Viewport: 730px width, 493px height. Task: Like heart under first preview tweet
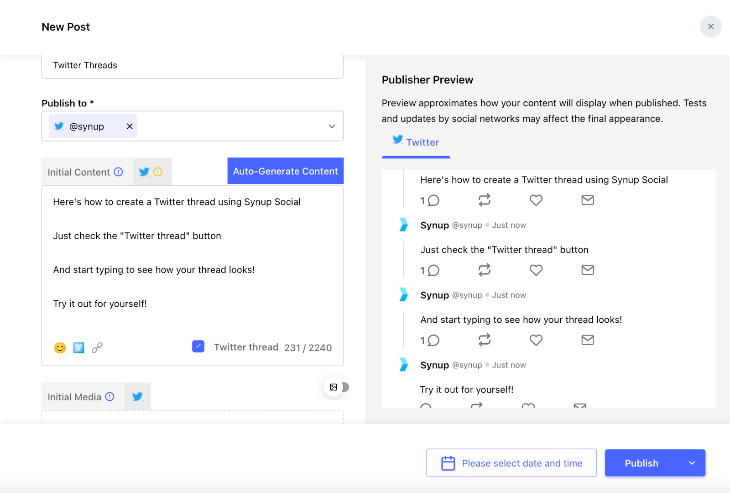[x=536, y=200]
